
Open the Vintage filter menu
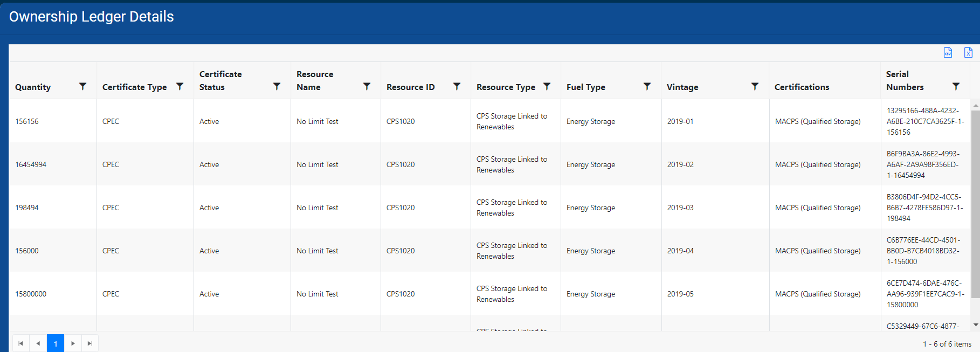click(755, 86)
